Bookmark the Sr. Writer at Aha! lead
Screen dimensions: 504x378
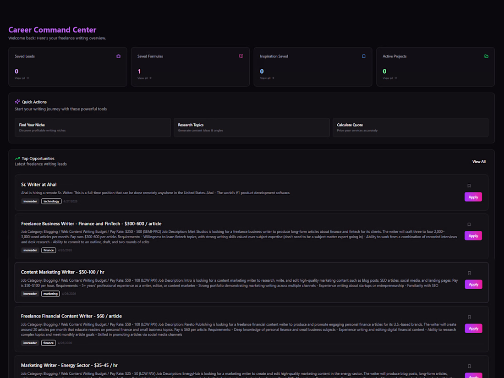coord(469,186)
